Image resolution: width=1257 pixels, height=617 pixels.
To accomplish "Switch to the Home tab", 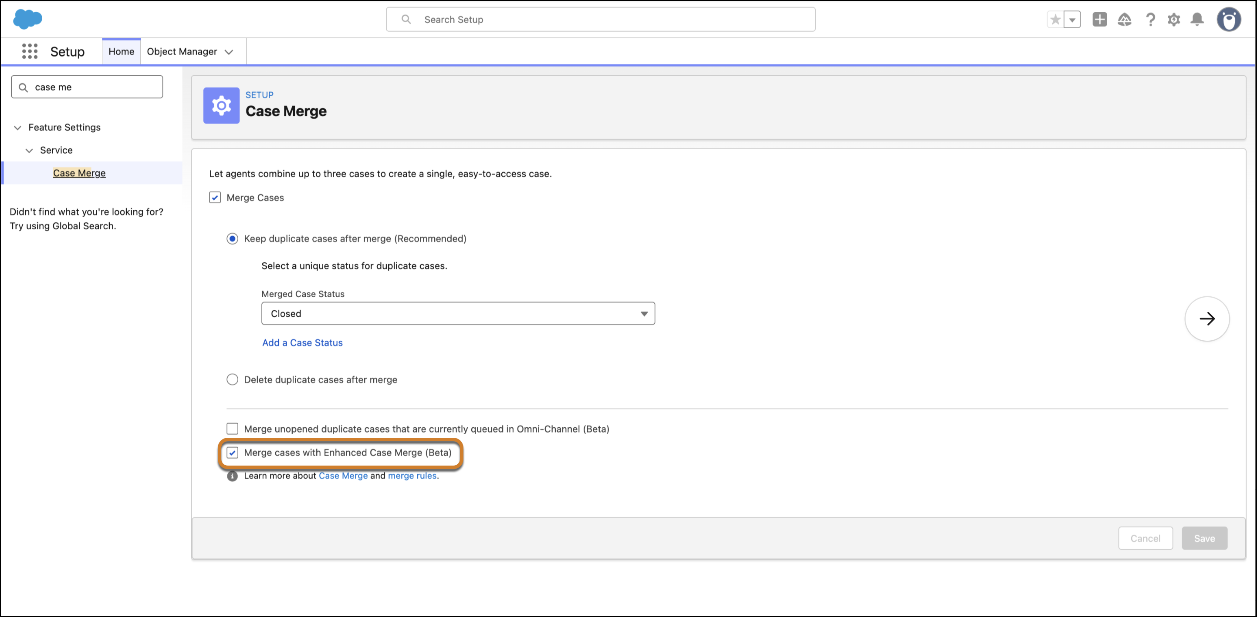I will [x=121, y=52].
